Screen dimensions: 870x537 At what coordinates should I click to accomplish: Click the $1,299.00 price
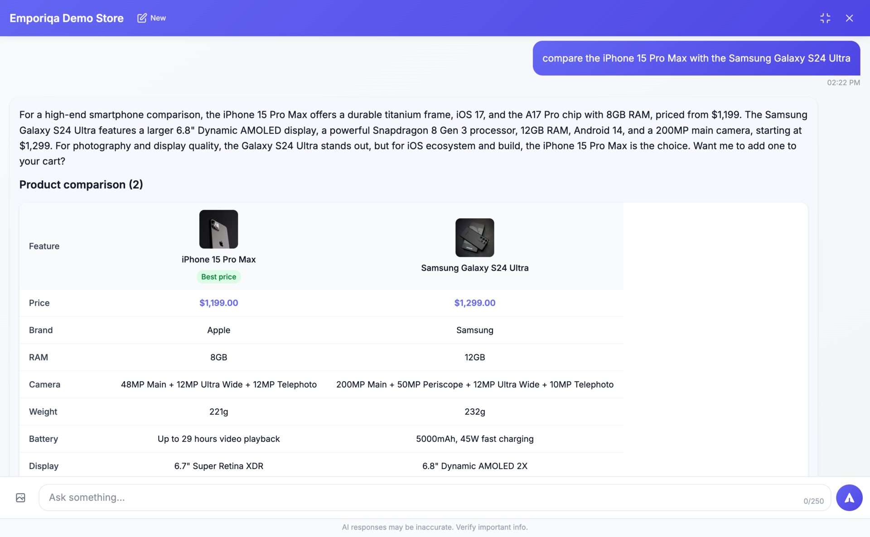474,303
